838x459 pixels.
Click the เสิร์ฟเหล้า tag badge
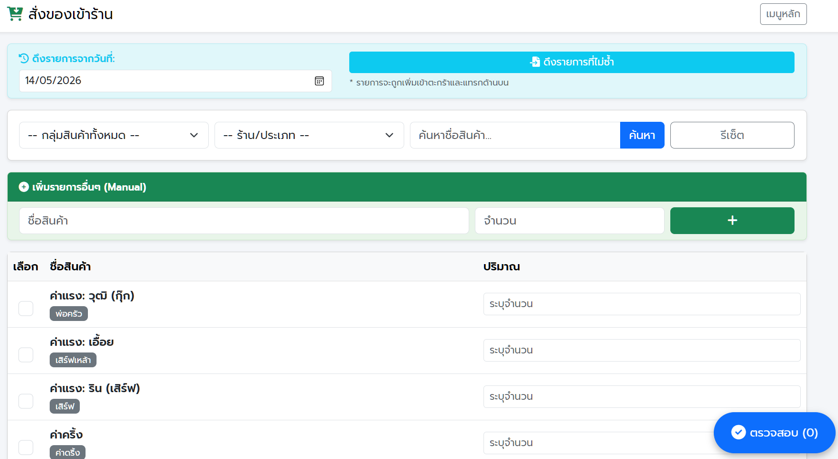pyautogui.click(x=73, y=360)
